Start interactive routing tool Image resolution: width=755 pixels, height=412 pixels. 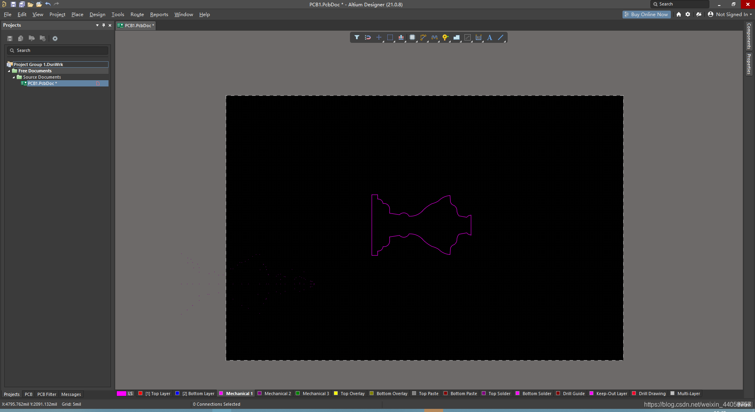tap(423, 37)
